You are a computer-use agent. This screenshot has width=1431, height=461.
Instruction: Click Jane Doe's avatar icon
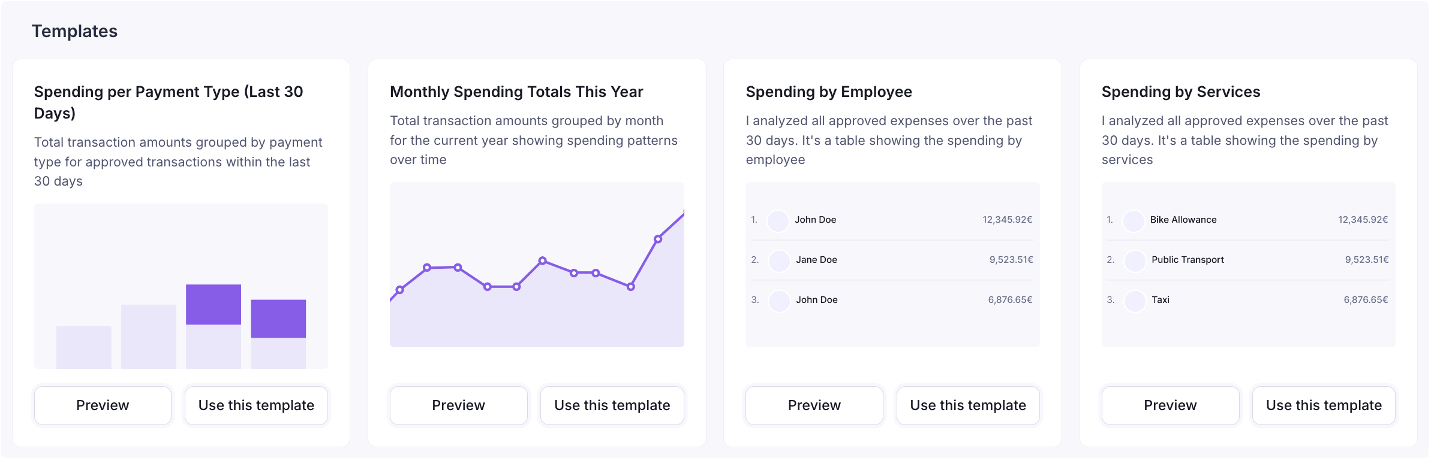pos(778,261)
